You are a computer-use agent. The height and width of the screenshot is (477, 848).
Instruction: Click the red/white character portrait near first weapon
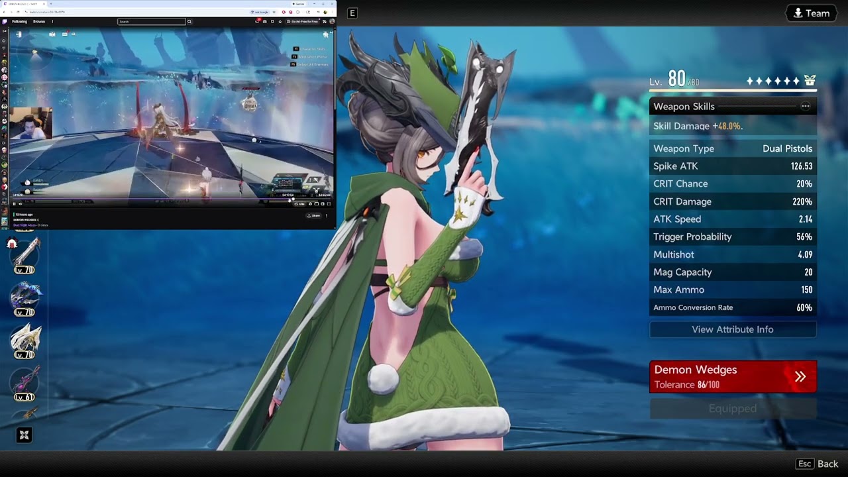click(12, 244)
